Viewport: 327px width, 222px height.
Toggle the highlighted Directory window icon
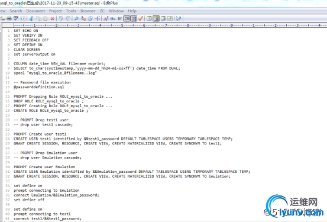(x=156, y=18)
